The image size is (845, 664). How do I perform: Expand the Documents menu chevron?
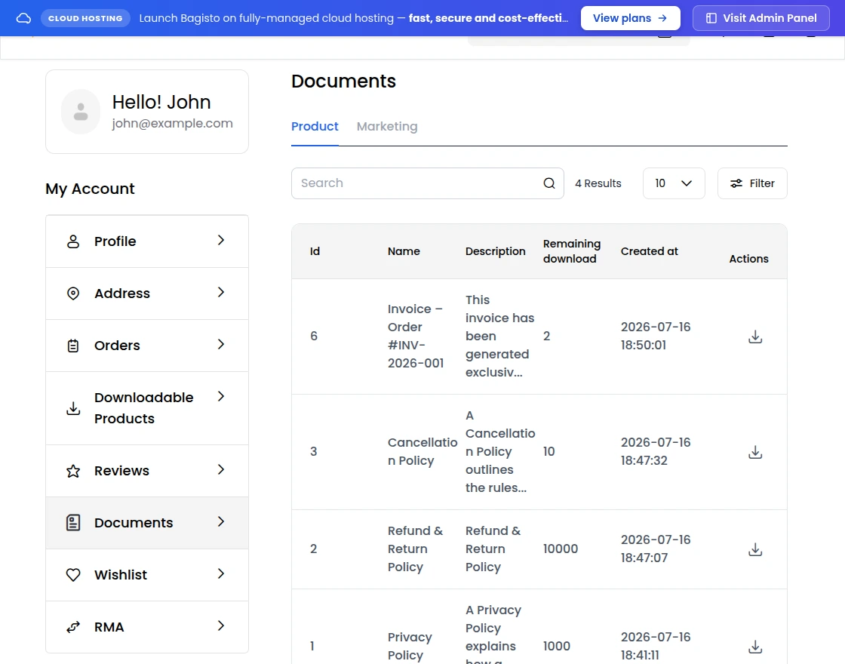coord(221,521)
